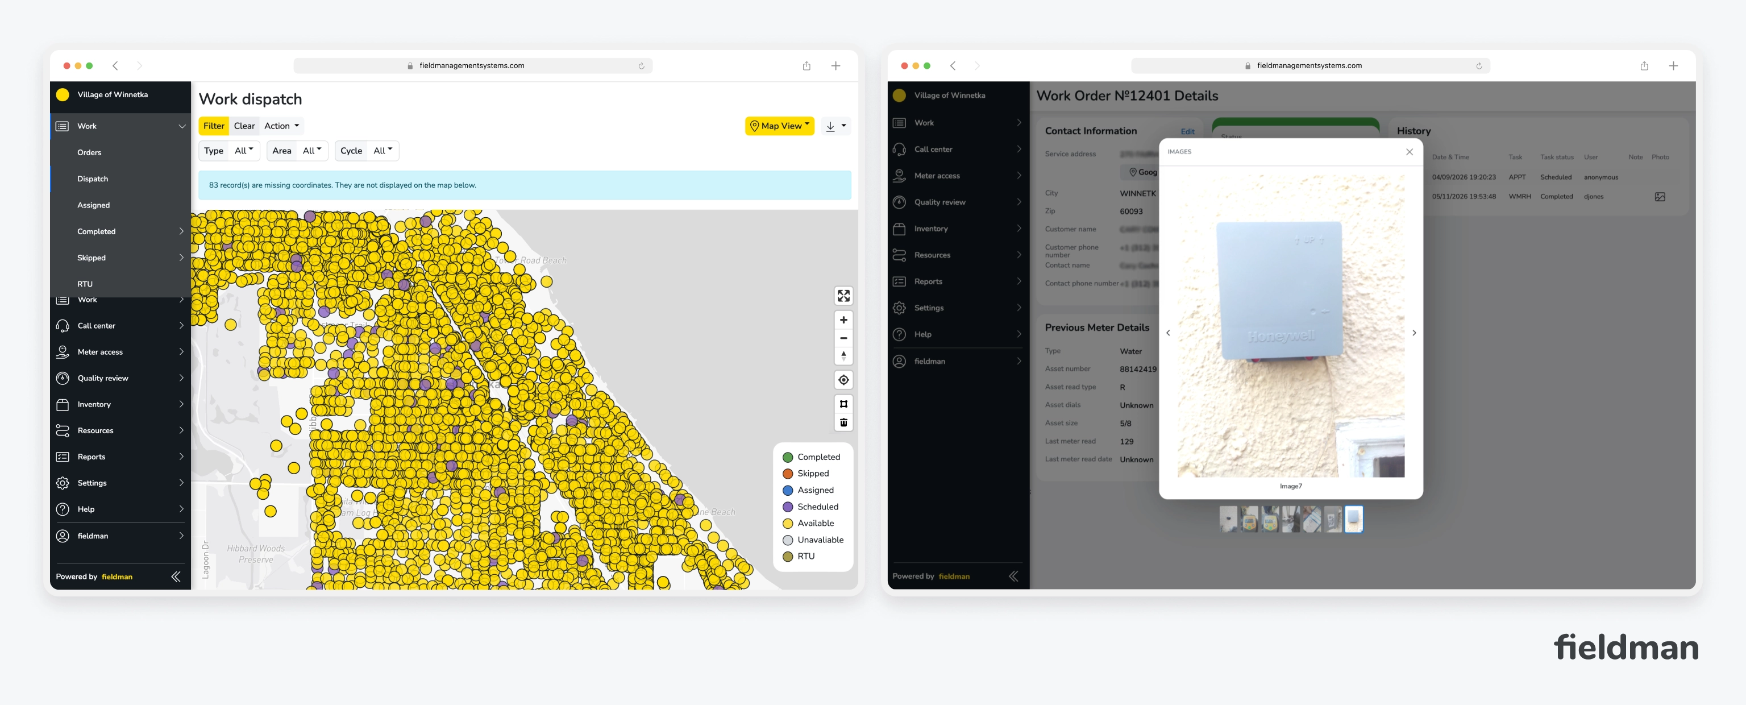Click Village of Winnetka logo, left window
1746x705 pixels.
click(x=63, y=95)
